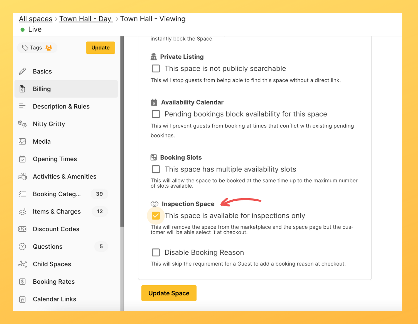Click the Discount Codes percent icon

click(x=22, y=229)
